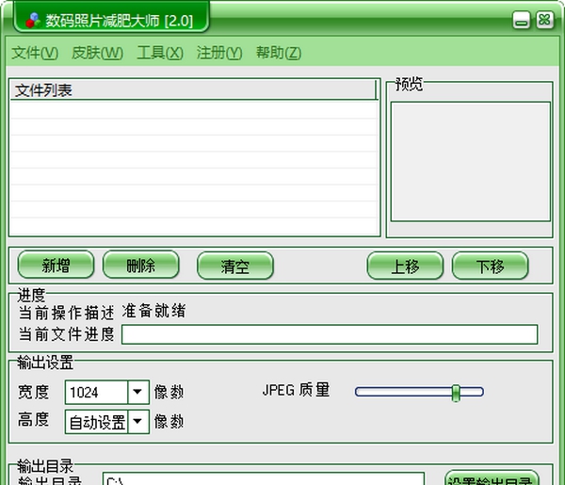Image resolution: width=565 pixels, height=485 pixels.
Task: Open the 帮助(Z) menu
Action: [x=278, y=53]
